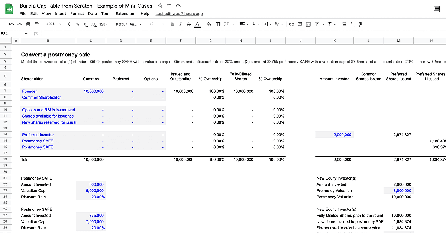The height and width of the screenshot is (233, 446).
Task: Open the Data menu
Action: 93,14
